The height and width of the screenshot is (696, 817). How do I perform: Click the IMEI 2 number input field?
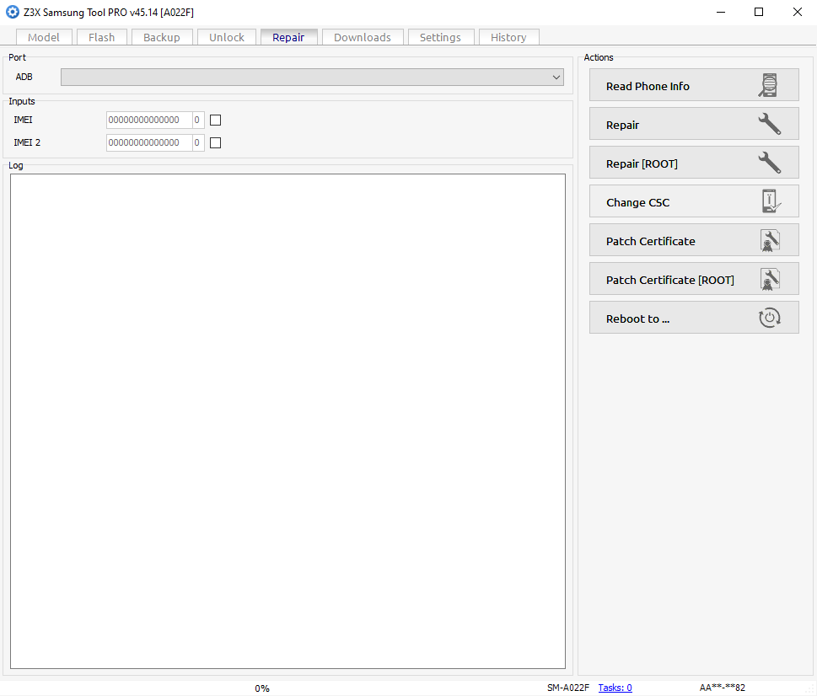tap(149, 142)
